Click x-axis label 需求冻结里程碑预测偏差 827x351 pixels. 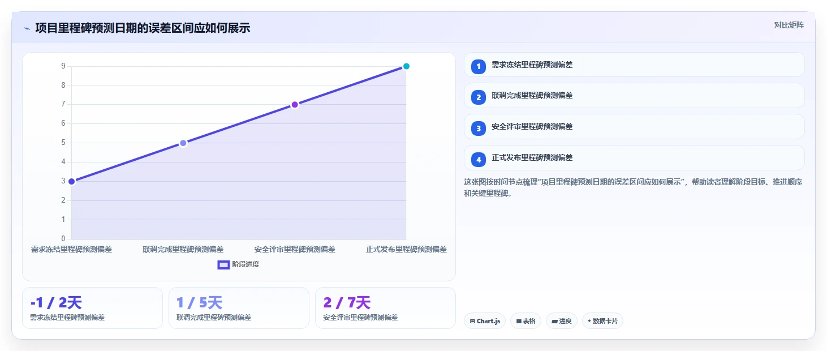coord(71,249)
